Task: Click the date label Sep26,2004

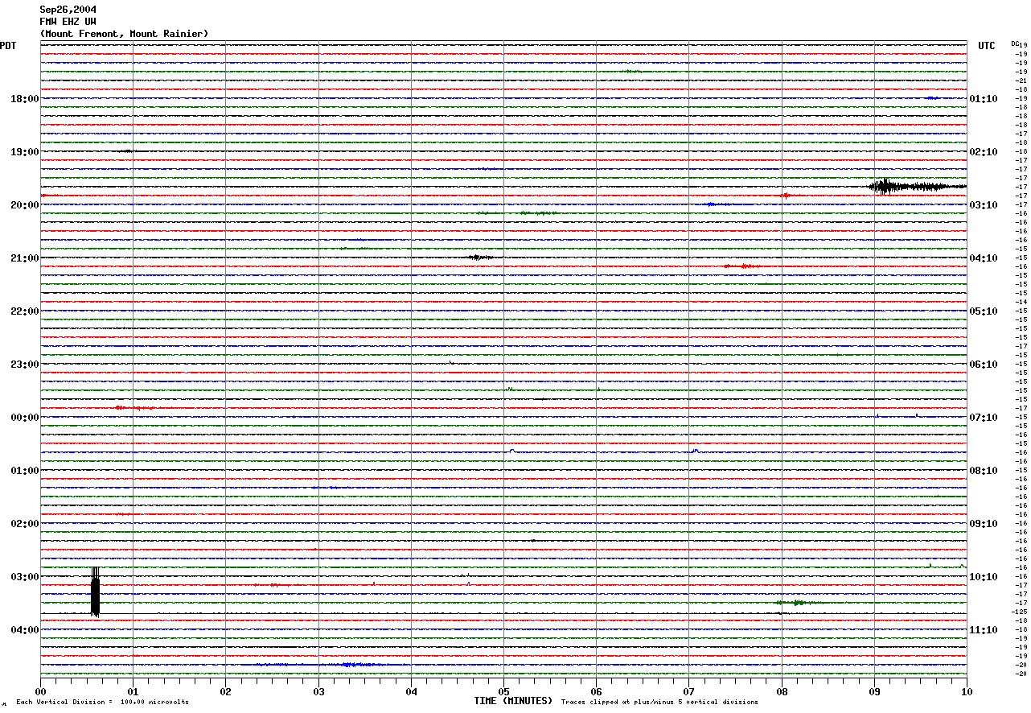Action: tap(68, 10)
